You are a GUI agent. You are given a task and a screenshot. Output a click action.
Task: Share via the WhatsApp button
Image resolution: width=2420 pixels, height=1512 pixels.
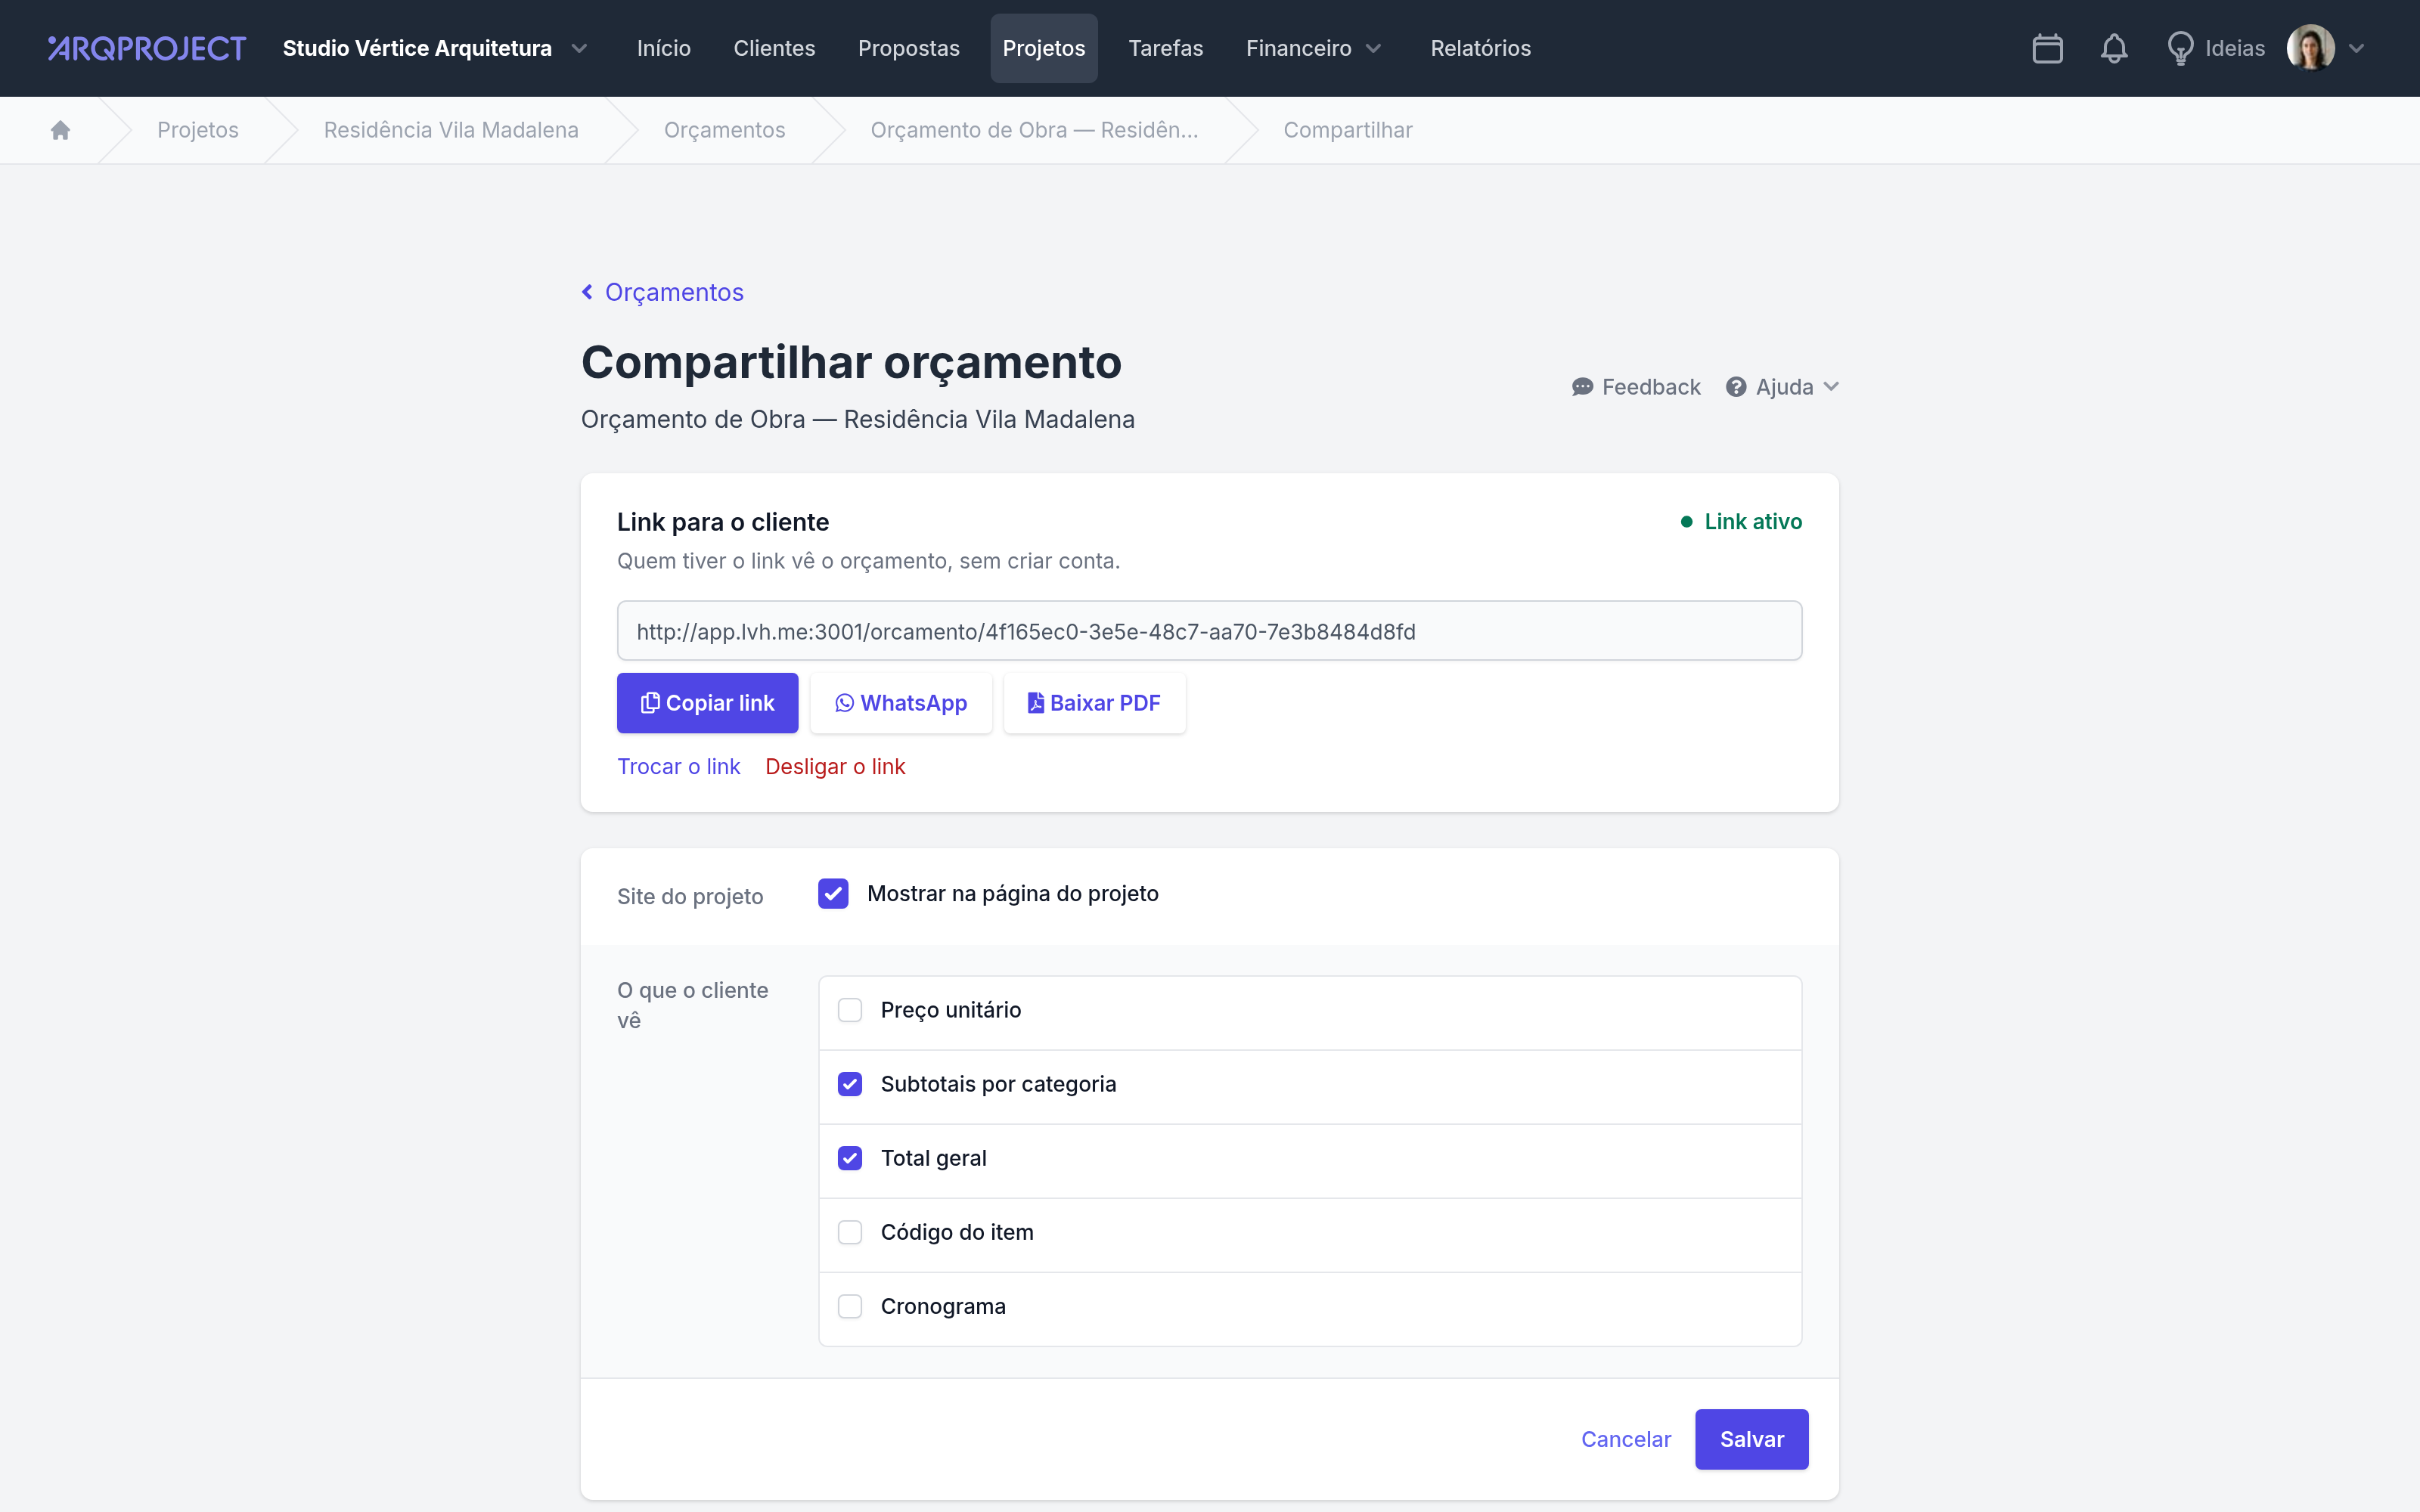(x=901, y=703)
